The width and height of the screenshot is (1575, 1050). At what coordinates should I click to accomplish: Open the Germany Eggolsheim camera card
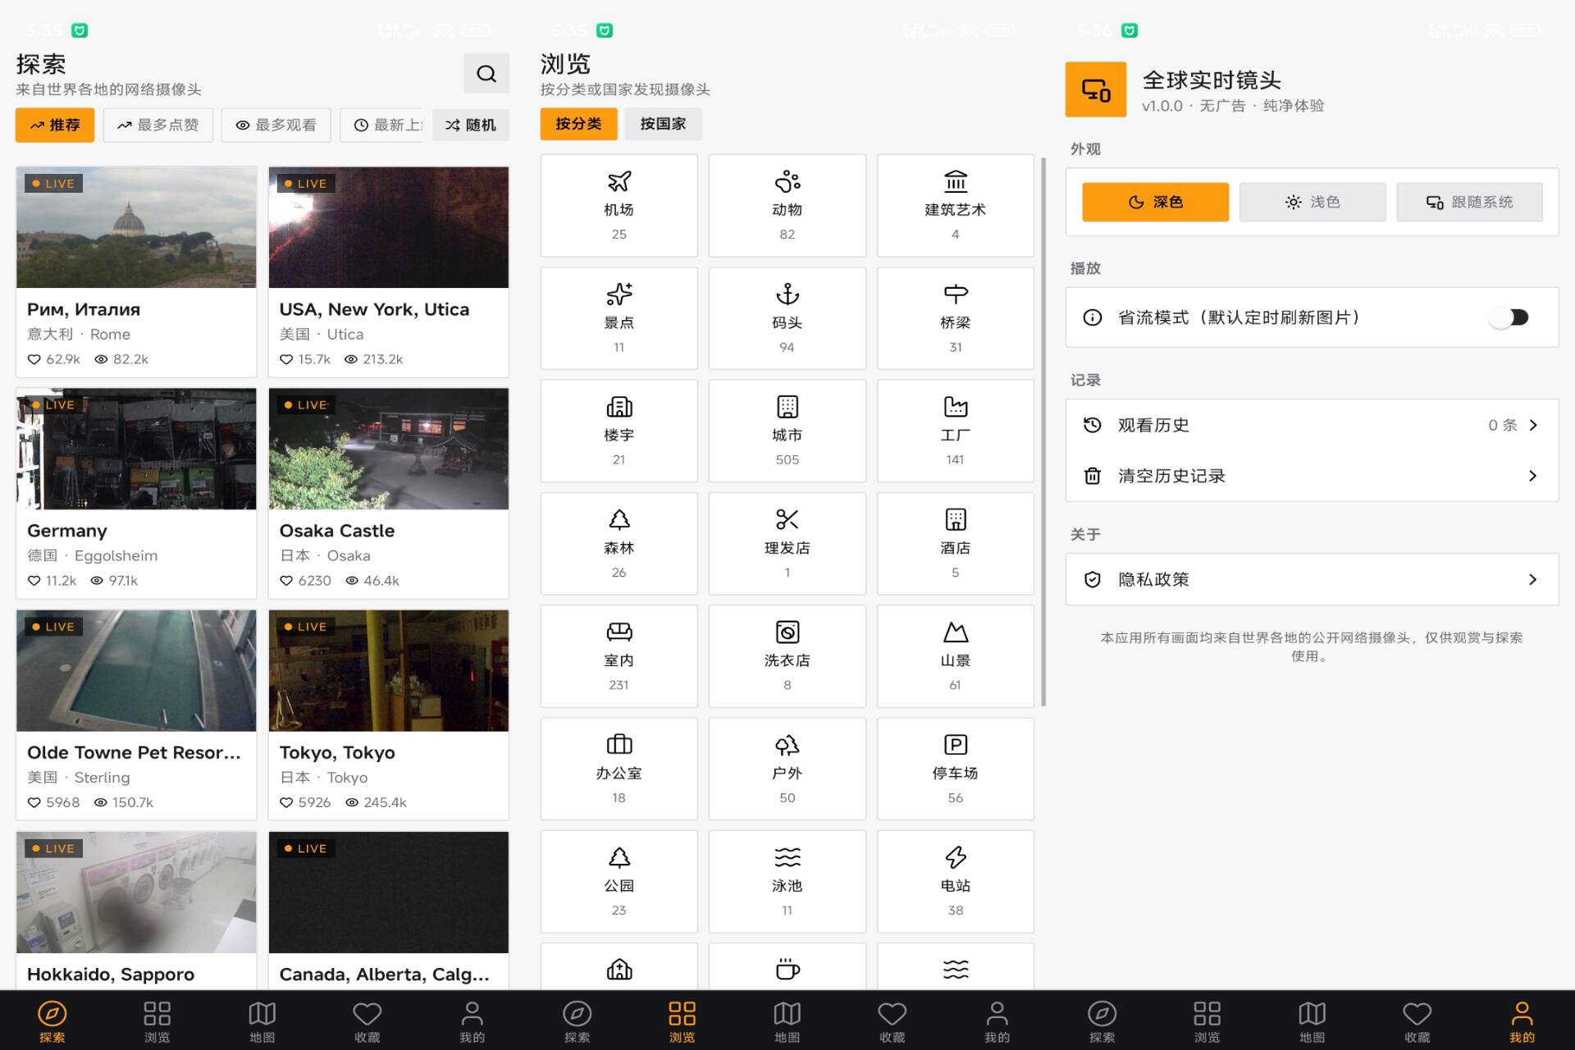coord(136,493)
